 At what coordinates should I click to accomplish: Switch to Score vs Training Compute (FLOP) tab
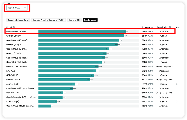tap(48, 20)
